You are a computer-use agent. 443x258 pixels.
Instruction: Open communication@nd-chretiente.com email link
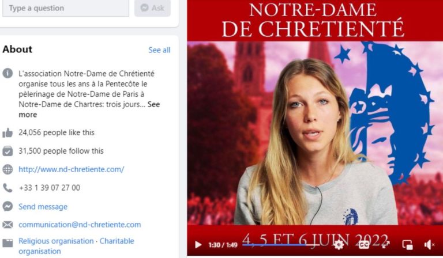(x=80, y=225)
